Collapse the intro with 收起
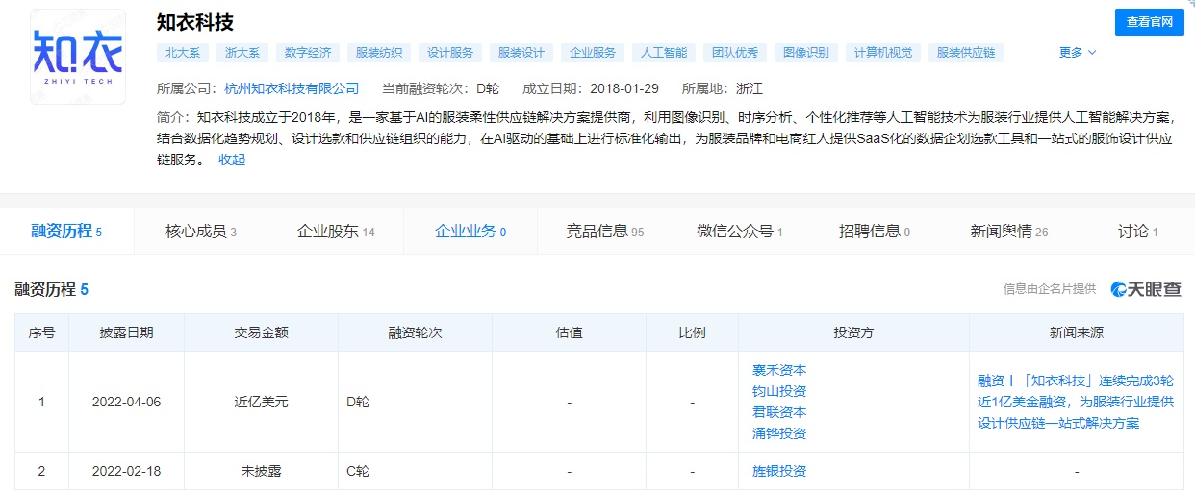 (232, 159)
